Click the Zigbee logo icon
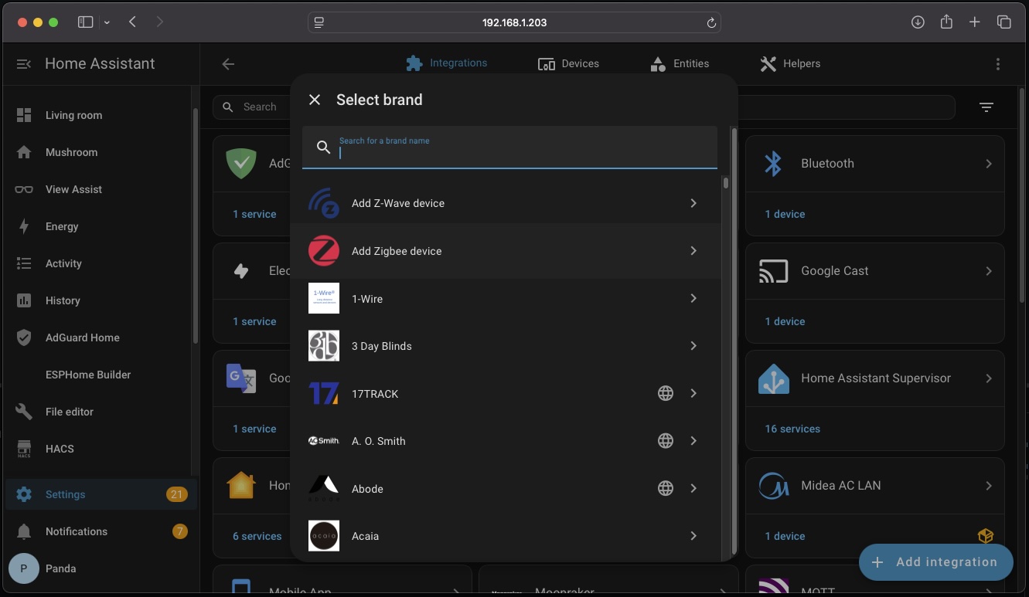 point(324,251)
